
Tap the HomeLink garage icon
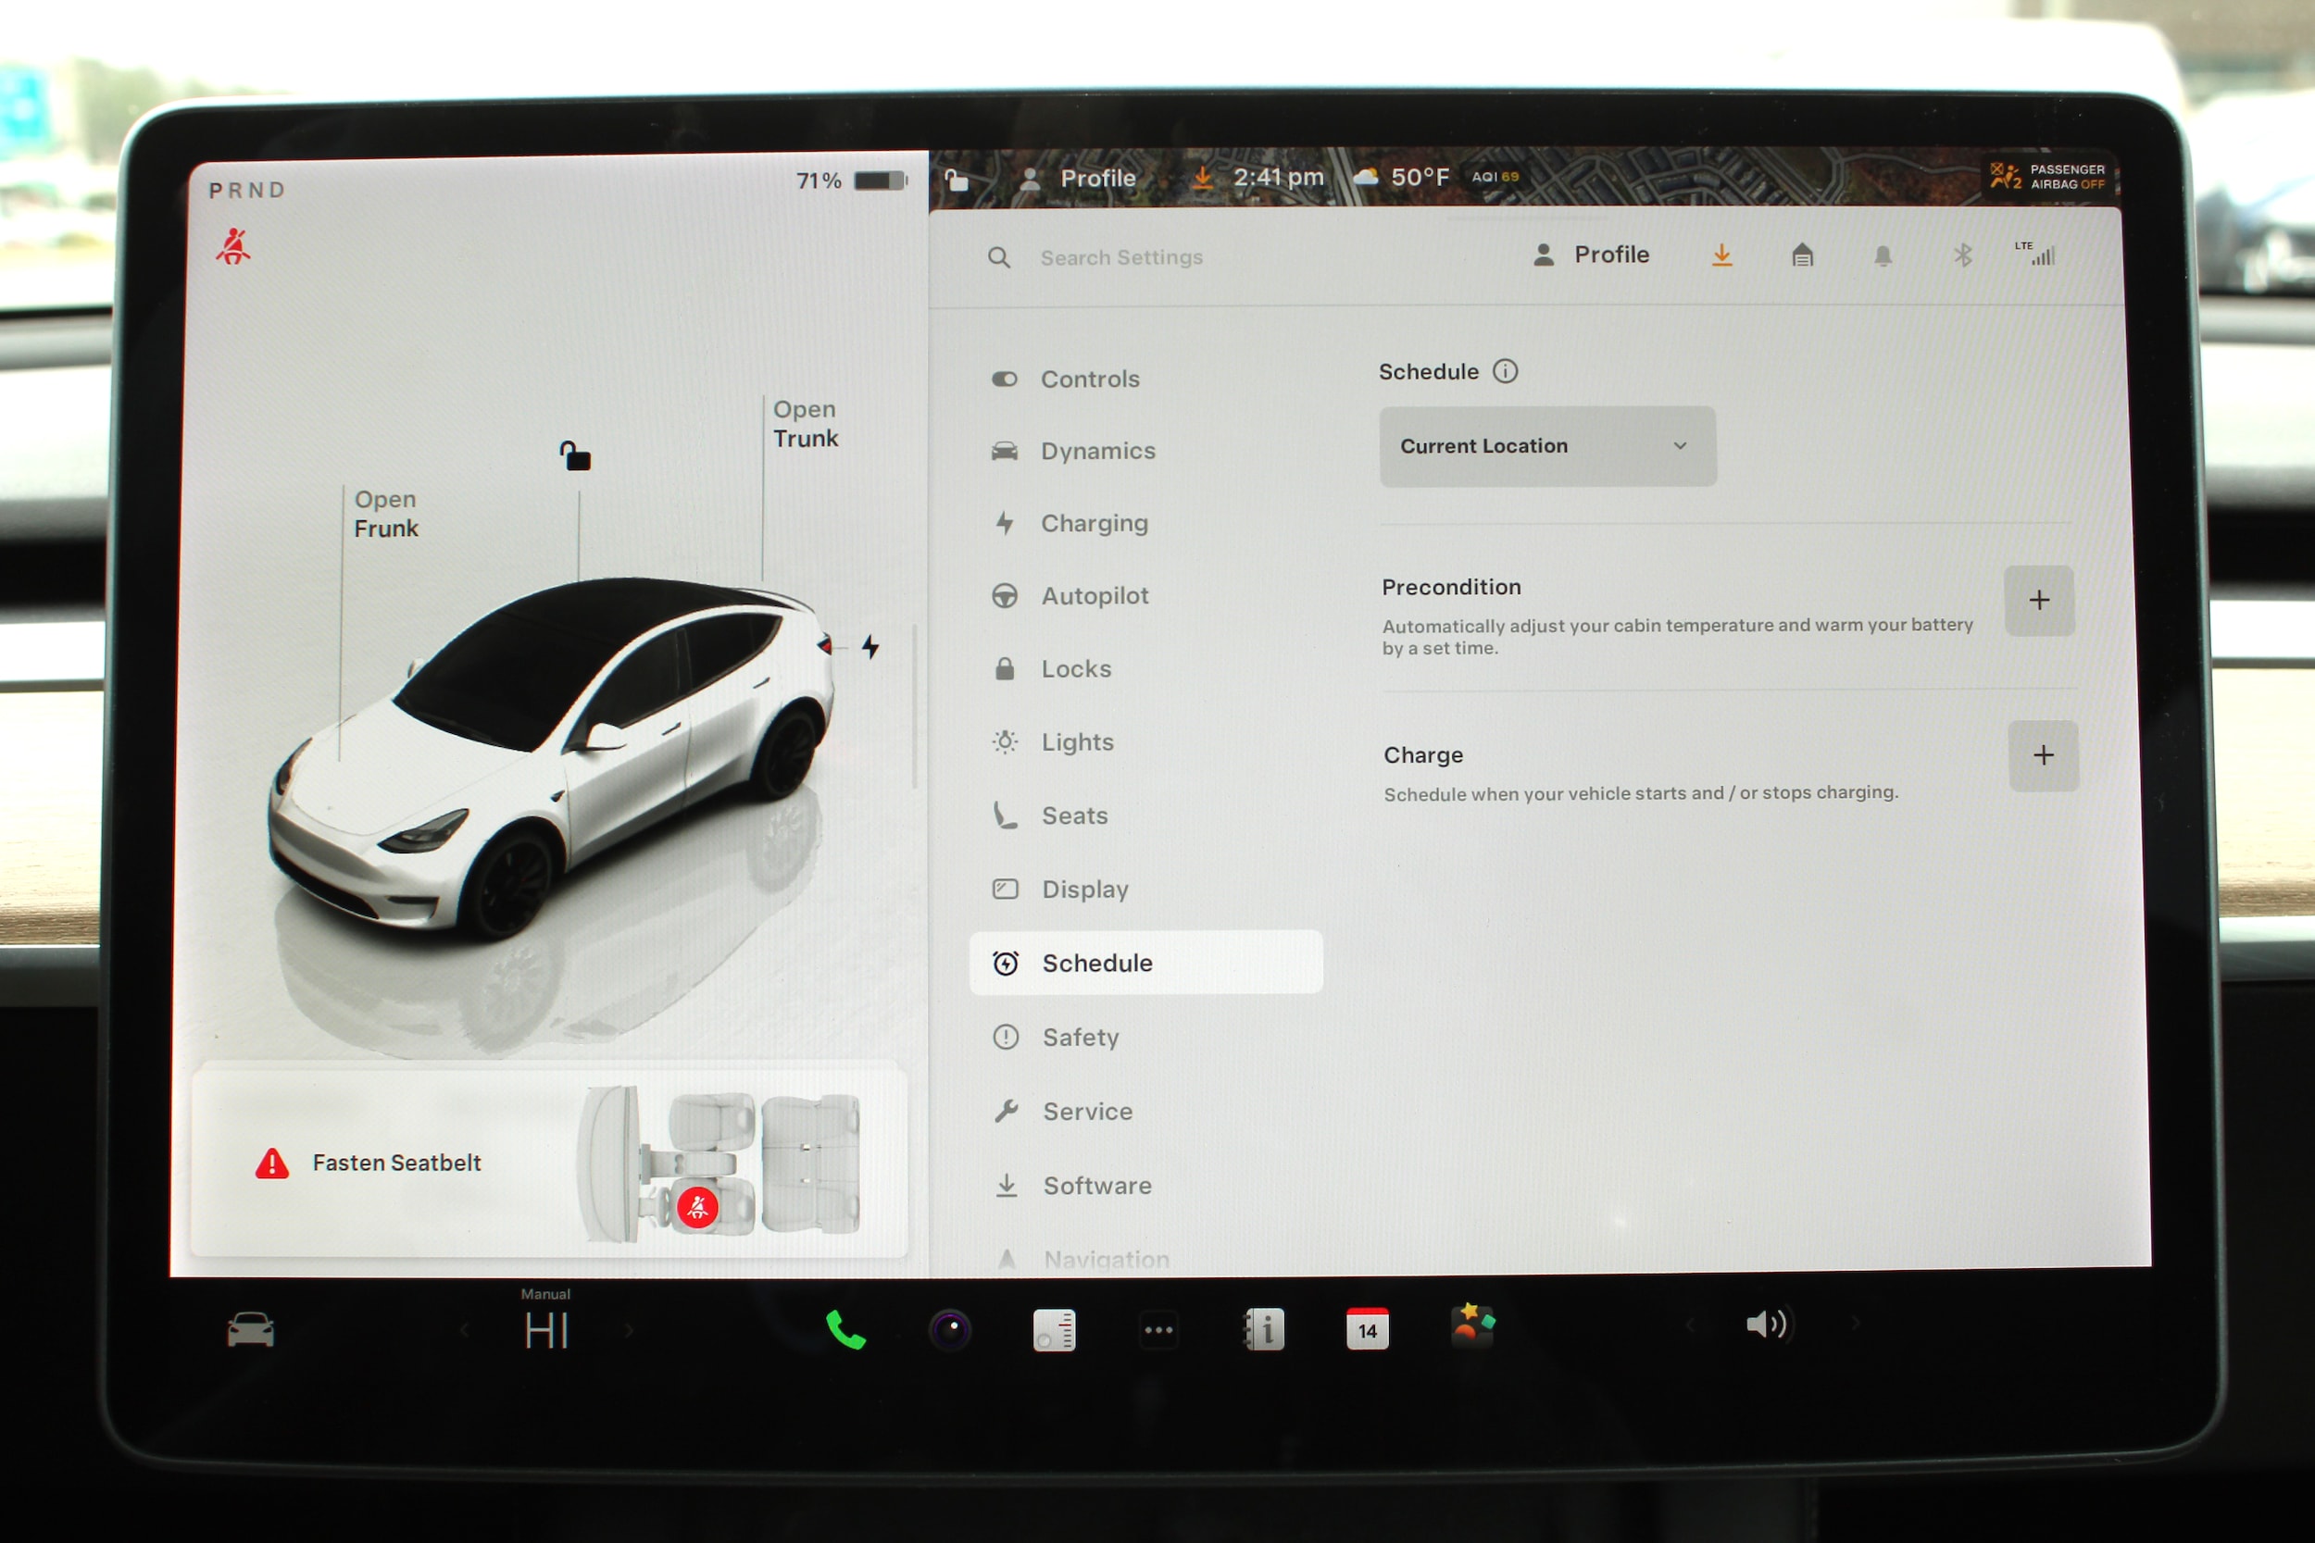[1802, 255]
